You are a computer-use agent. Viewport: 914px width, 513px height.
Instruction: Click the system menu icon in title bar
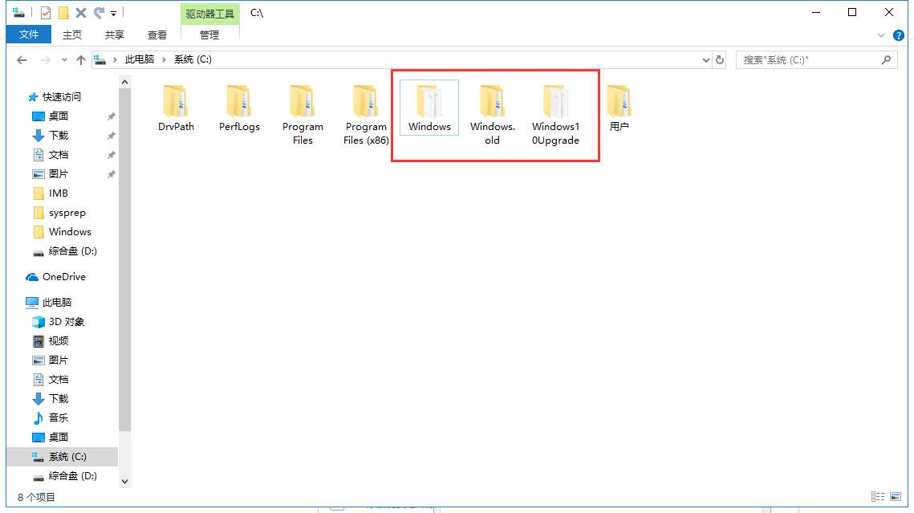[x=18, y=13]
